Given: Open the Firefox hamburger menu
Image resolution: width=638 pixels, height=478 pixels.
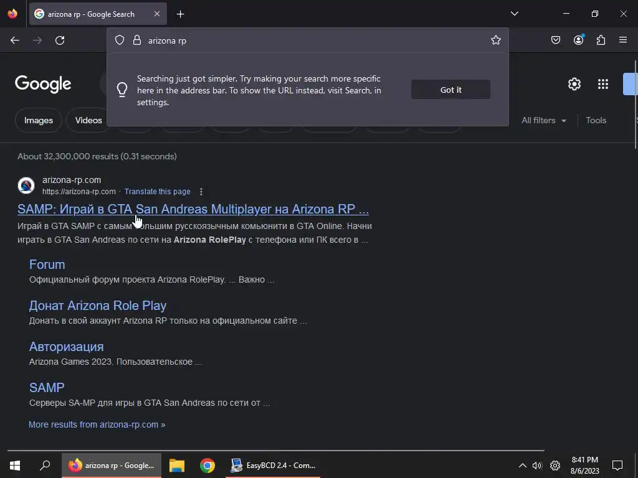Looking at the screenshot, I should point(623,40).
